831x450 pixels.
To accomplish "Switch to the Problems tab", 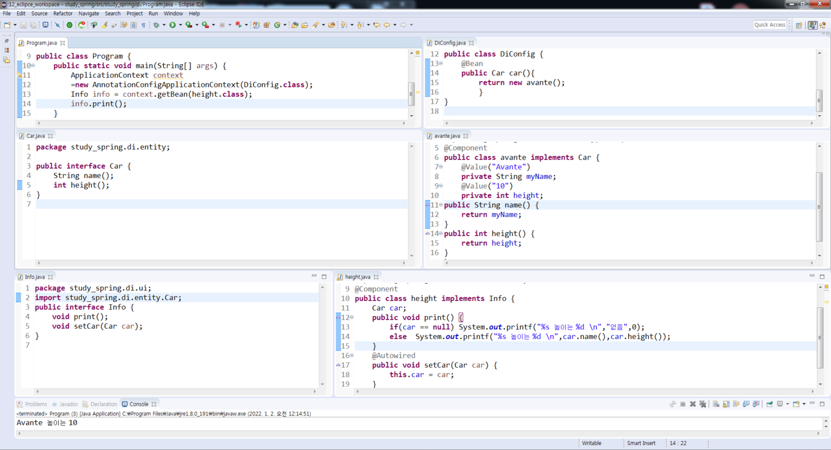I will click(32, 404).
